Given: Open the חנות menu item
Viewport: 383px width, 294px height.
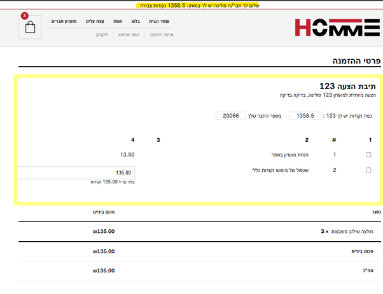Looking at the screenshot, I should (x=118, y=22).
